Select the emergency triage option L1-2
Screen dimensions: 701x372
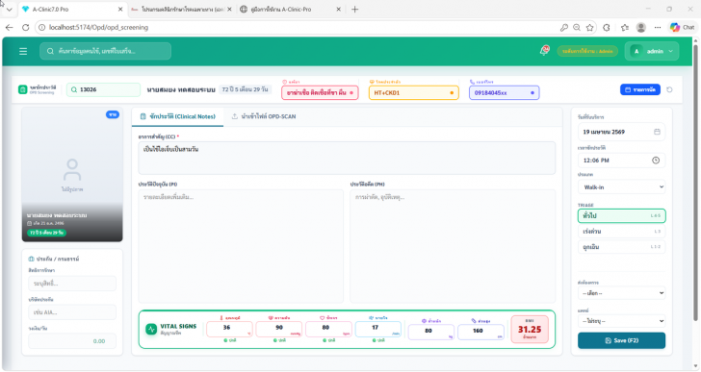[621, 247]
